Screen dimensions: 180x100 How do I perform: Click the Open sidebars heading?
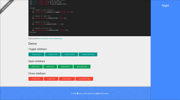[x=37, y=61]
